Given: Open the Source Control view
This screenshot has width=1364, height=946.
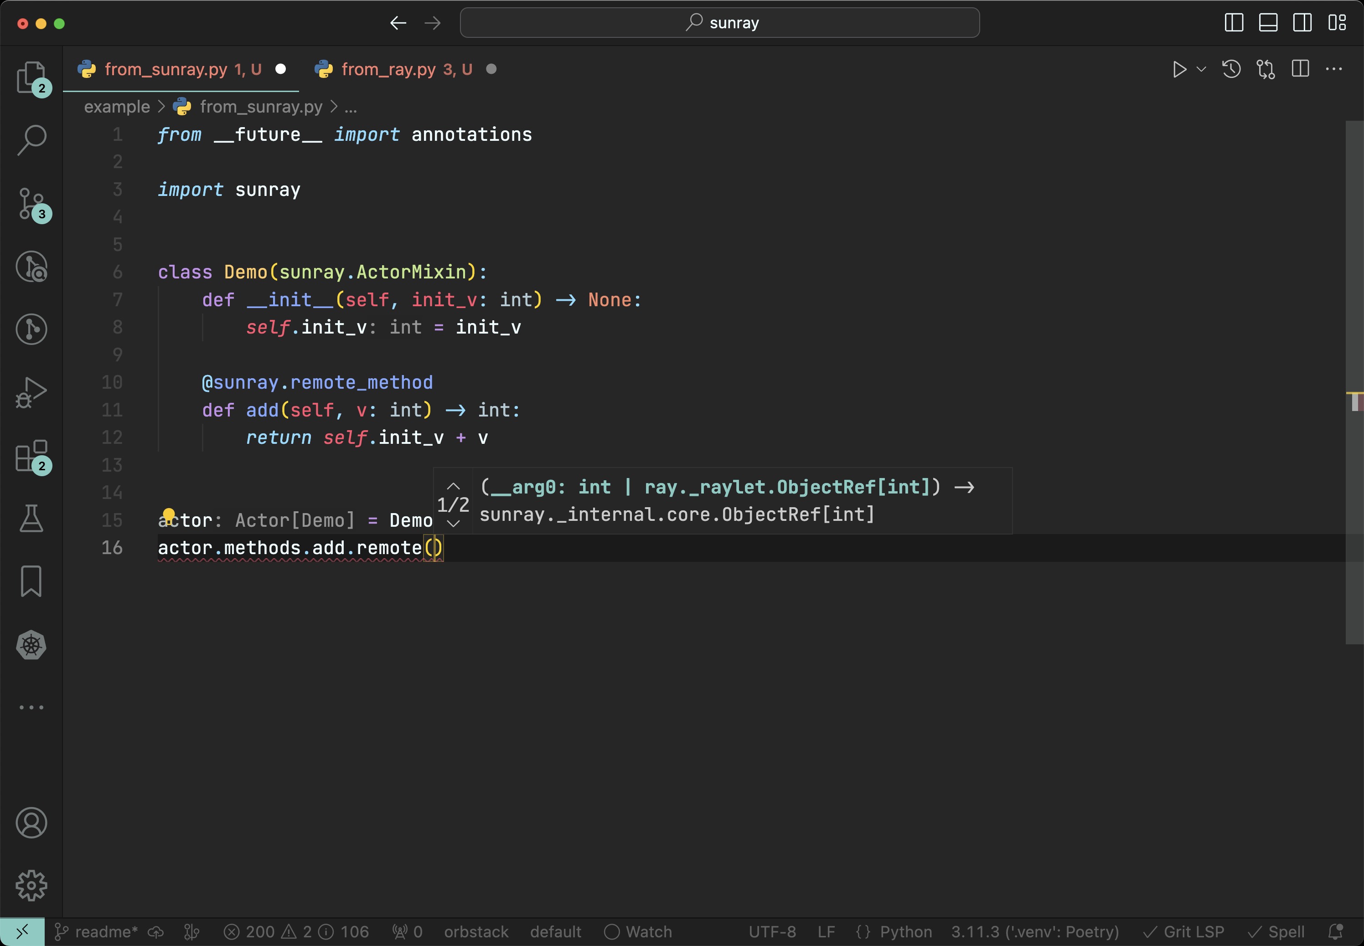Looking at the screenshot, I should click(31, 203).
